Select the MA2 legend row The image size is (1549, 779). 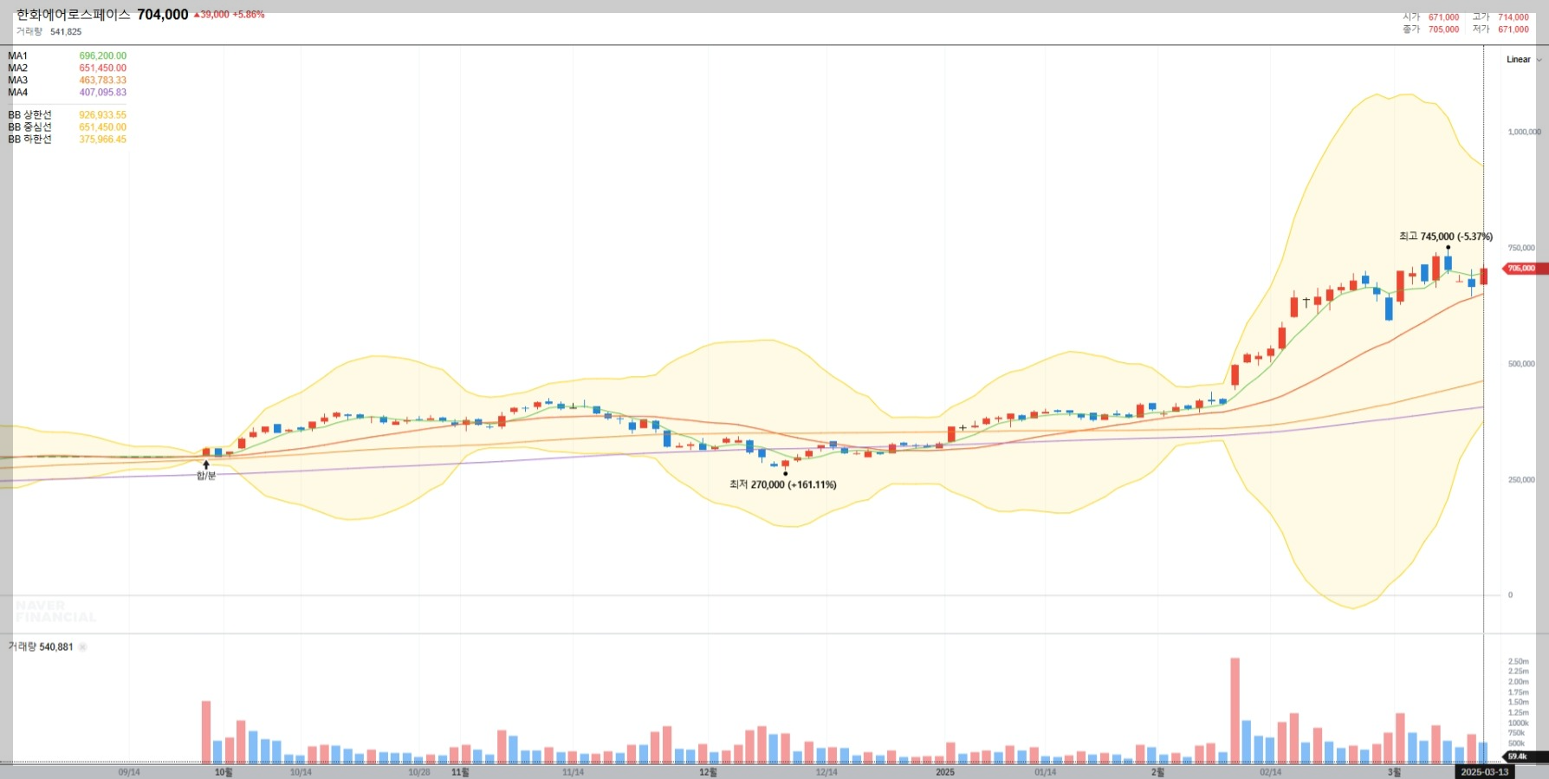click(68, 68)
